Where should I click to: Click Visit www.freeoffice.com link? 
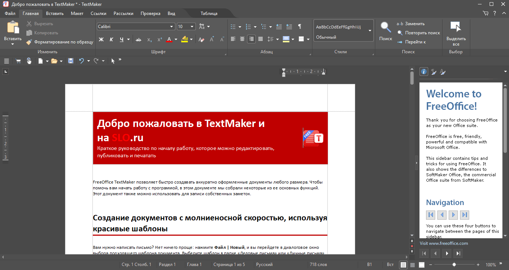pyautogui.click(x=444, y=243)
